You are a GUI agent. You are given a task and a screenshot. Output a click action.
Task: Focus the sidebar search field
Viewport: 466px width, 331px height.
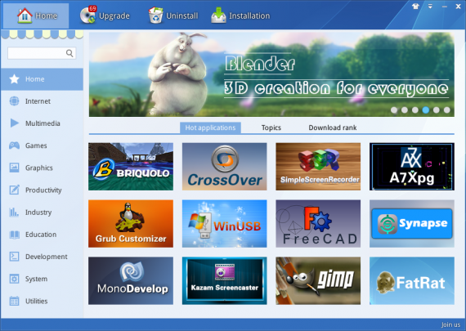pos(42,53)
